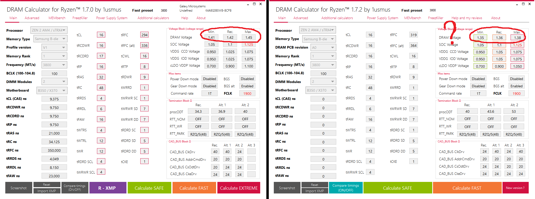The height and width of the screenshot is (199, 535).
Task: Click the BCLK field in the 1.7.2 window
Action: [x=323, y=73]
